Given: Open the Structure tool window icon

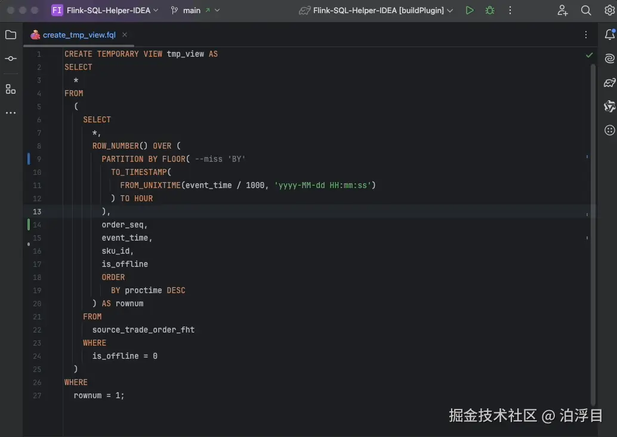Looking at the screenshot, I should click(x=11, y=90).
